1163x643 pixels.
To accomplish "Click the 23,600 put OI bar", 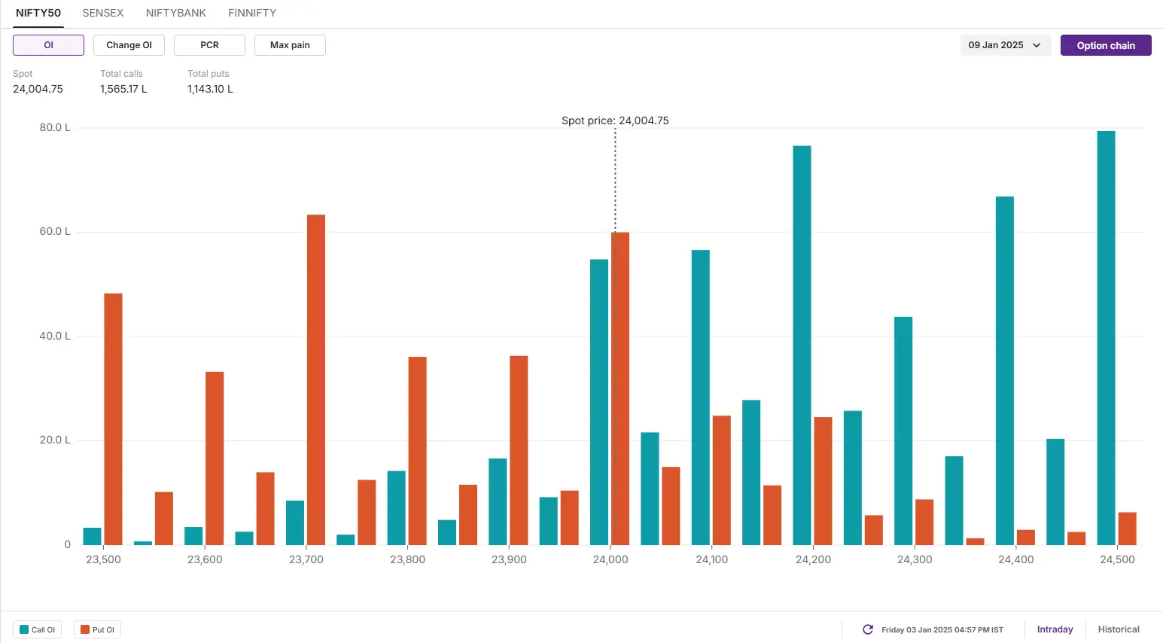I will coord(215,459).
